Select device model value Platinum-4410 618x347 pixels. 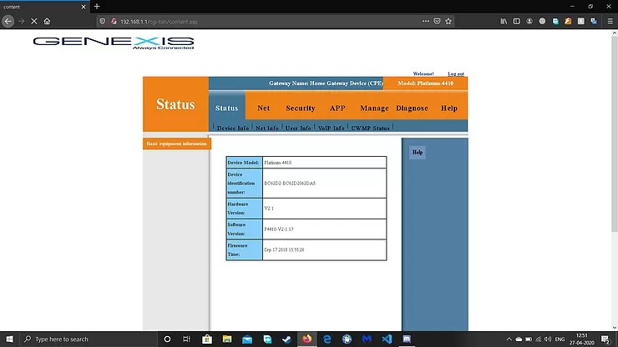point(278,163)
